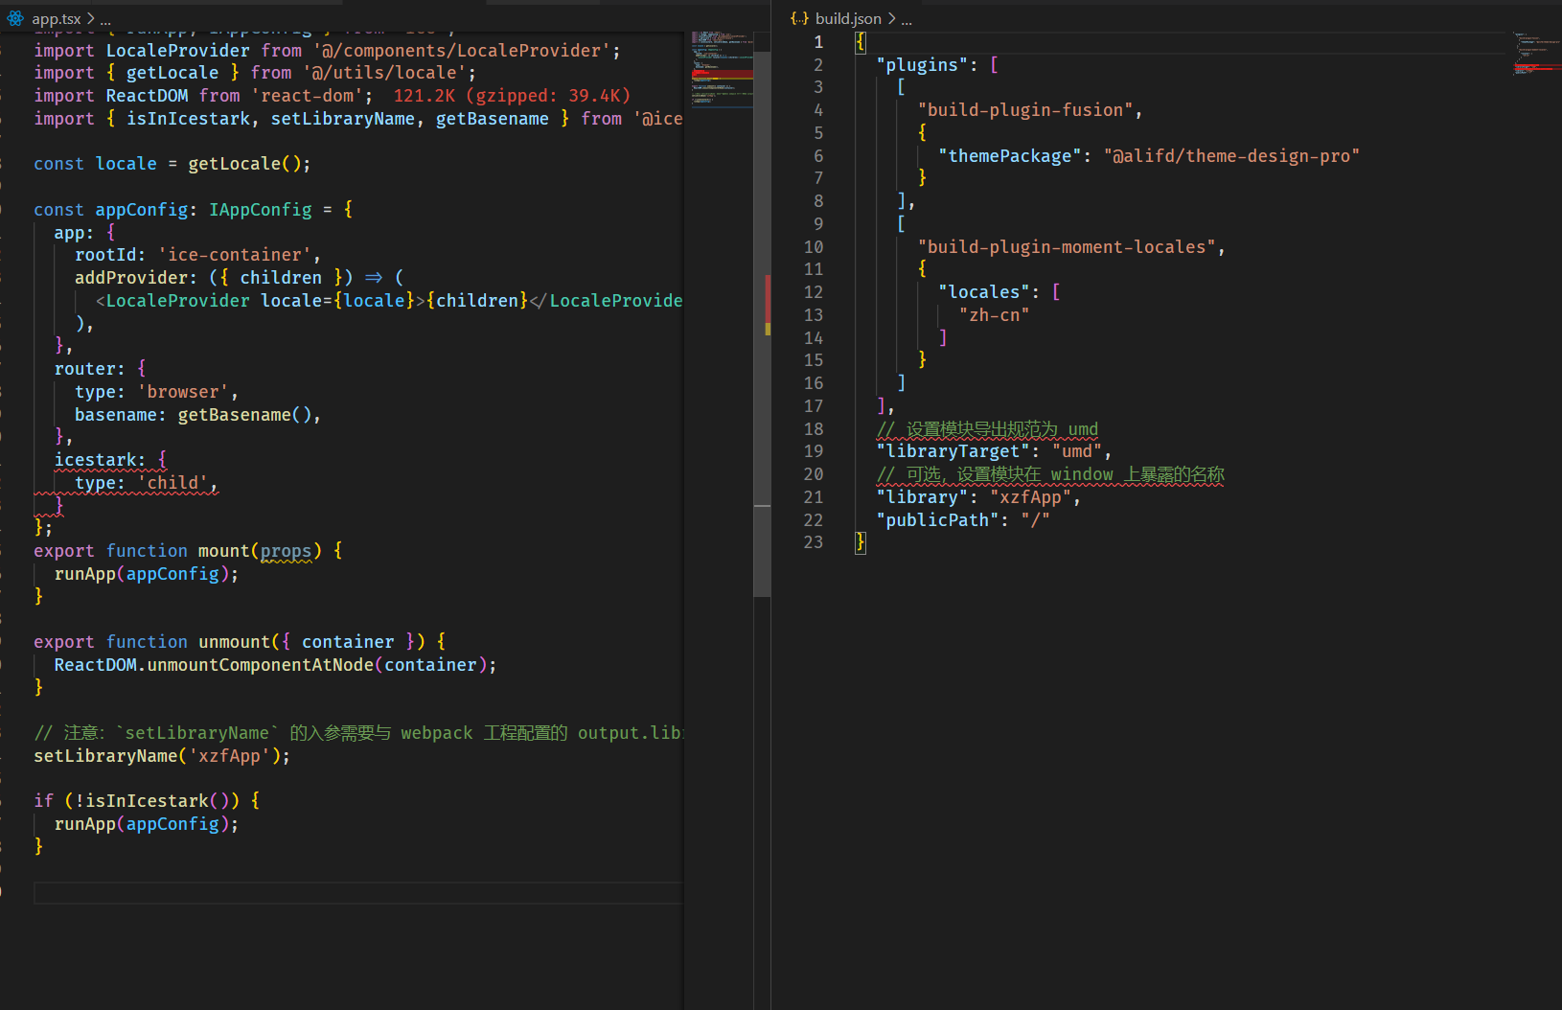Click line number 10 in build.json

coord(813,247)
